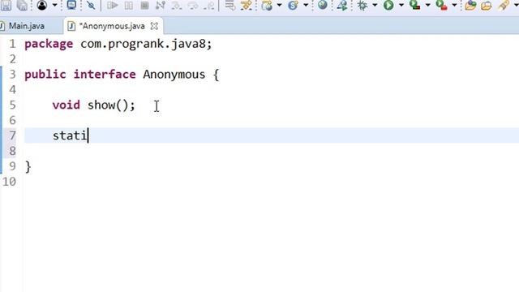This screenshot has height=292, width=519.
Task: Click the black circular user profile icon
Action: coord(42,5)
